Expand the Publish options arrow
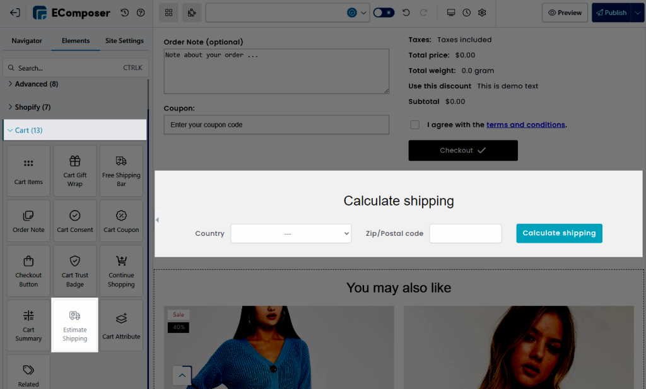This screenshot has height=389, width=646. (x=638, y=13)
